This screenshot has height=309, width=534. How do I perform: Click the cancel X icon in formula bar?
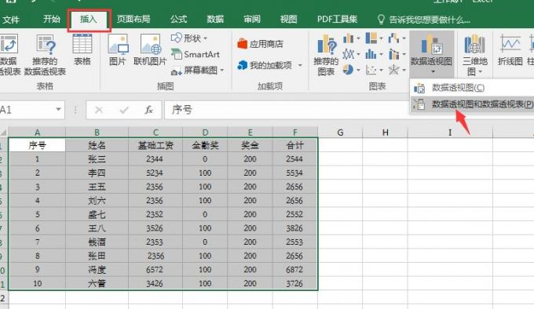point(99,110)
